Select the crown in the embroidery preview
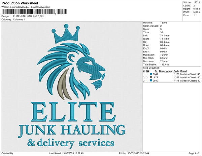Screen dimensions: 202x156 pos(66,34)
